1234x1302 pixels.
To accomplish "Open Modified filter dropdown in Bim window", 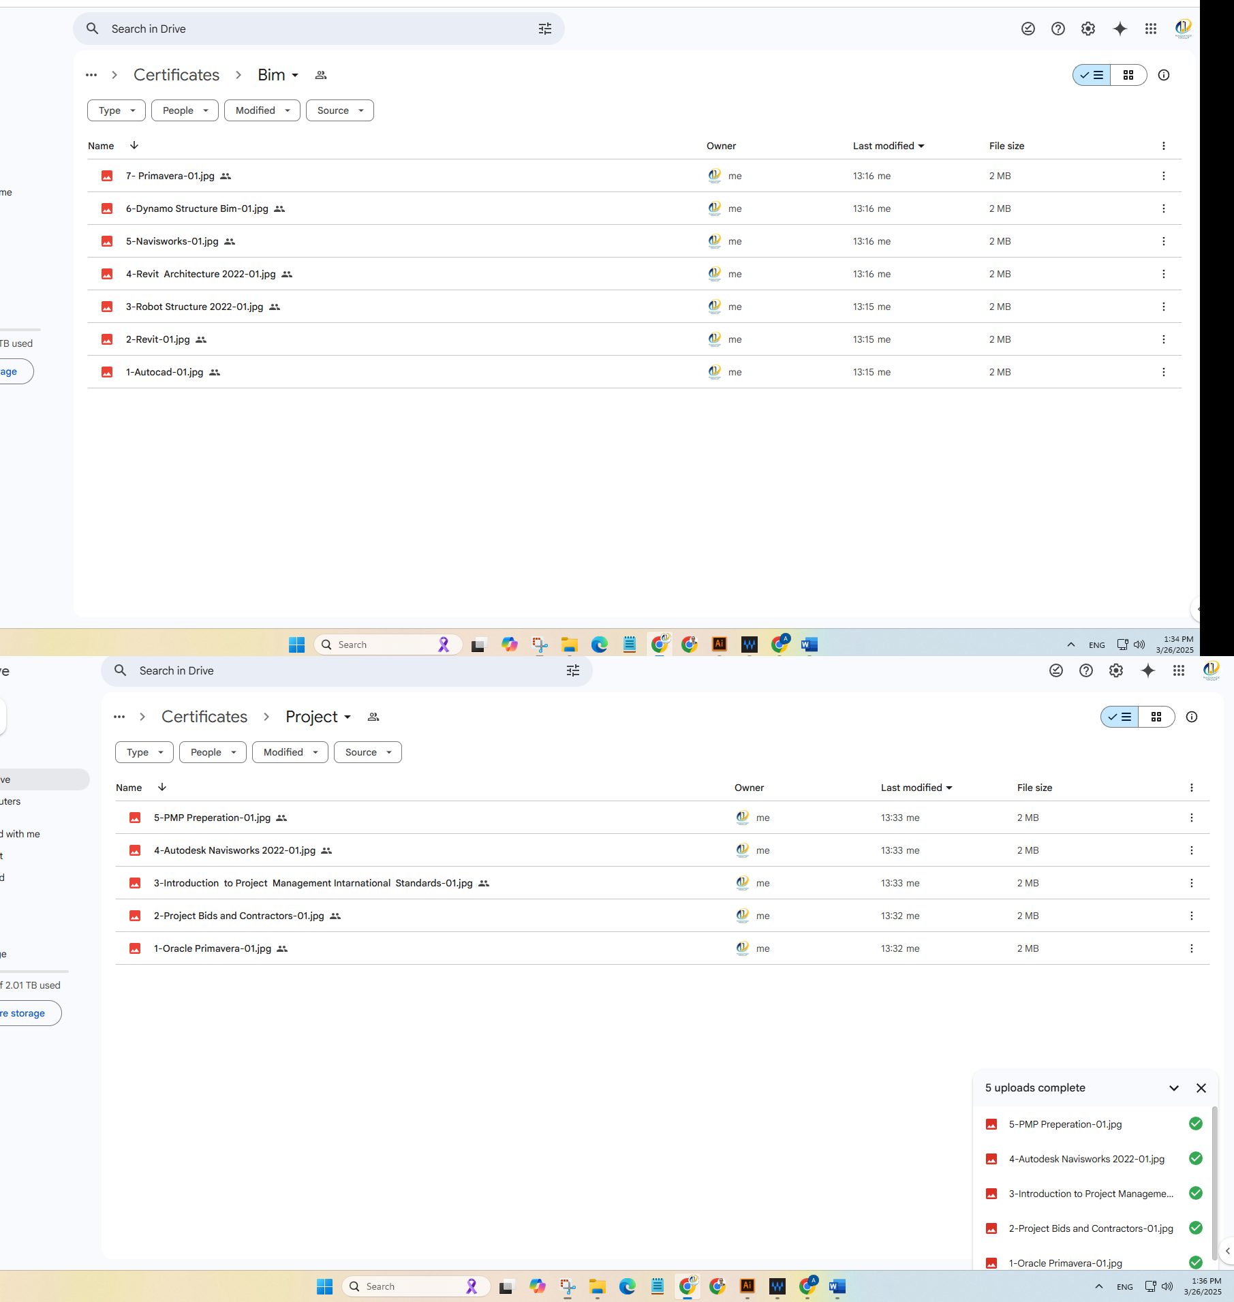I will pos(262,110).
